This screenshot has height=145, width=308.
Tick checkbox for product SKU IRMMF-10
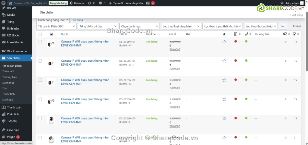(x=40, y=80)
